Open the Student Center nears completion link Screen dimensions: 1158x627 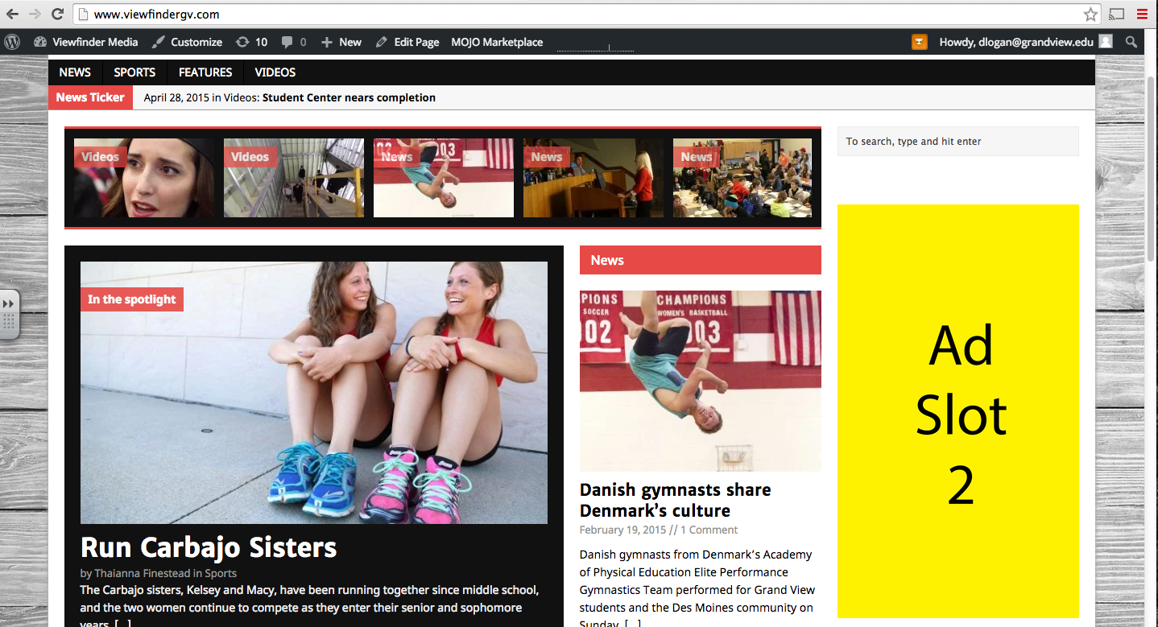click(349, 97)
